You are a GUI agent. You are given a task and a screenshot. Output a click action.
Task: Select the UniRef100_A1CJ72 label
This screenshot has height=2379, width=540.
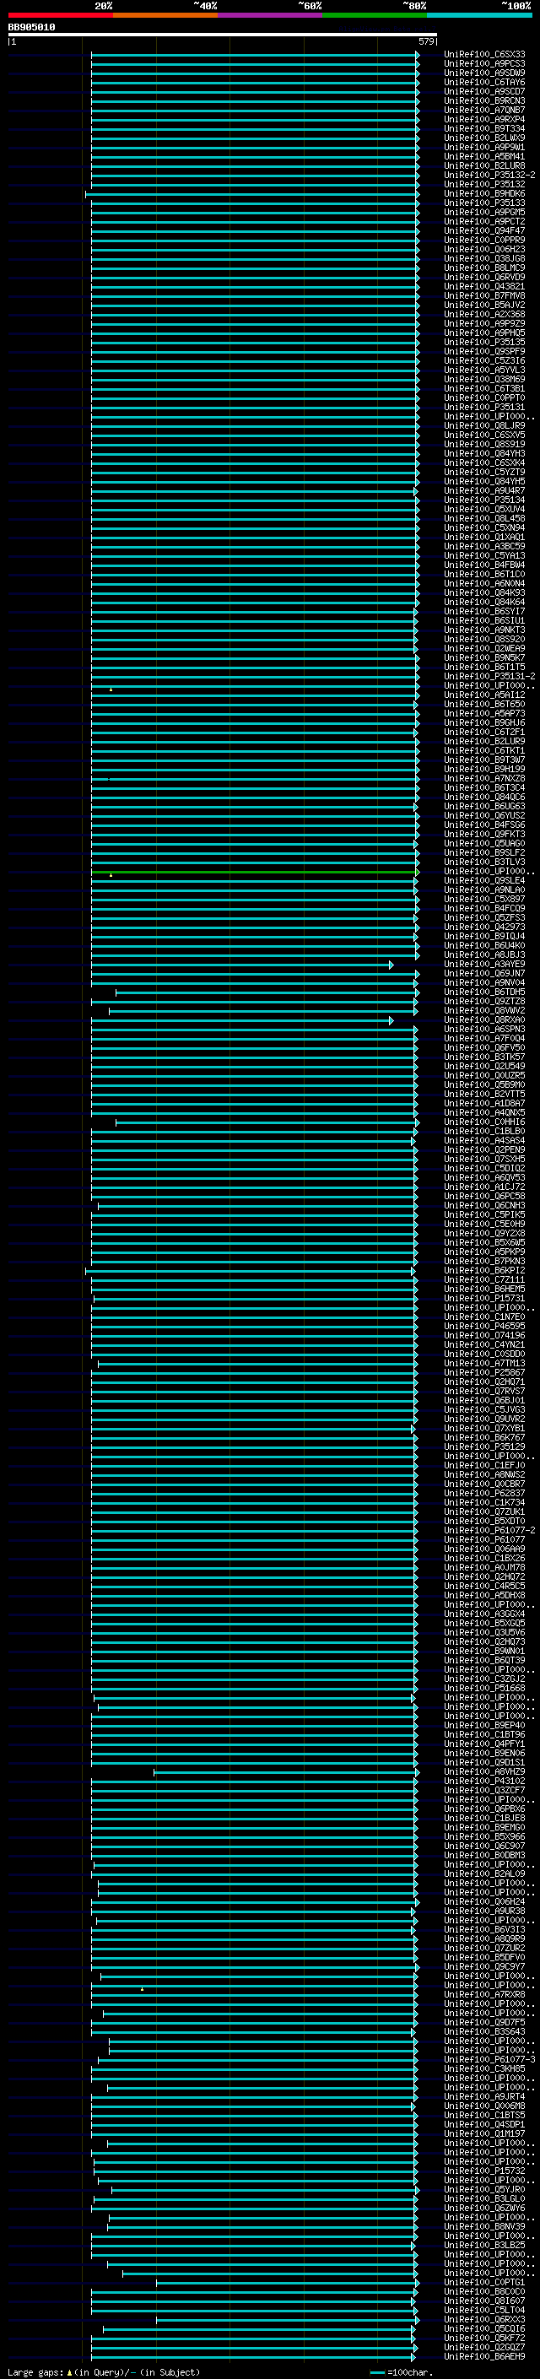pos(484,1187)
